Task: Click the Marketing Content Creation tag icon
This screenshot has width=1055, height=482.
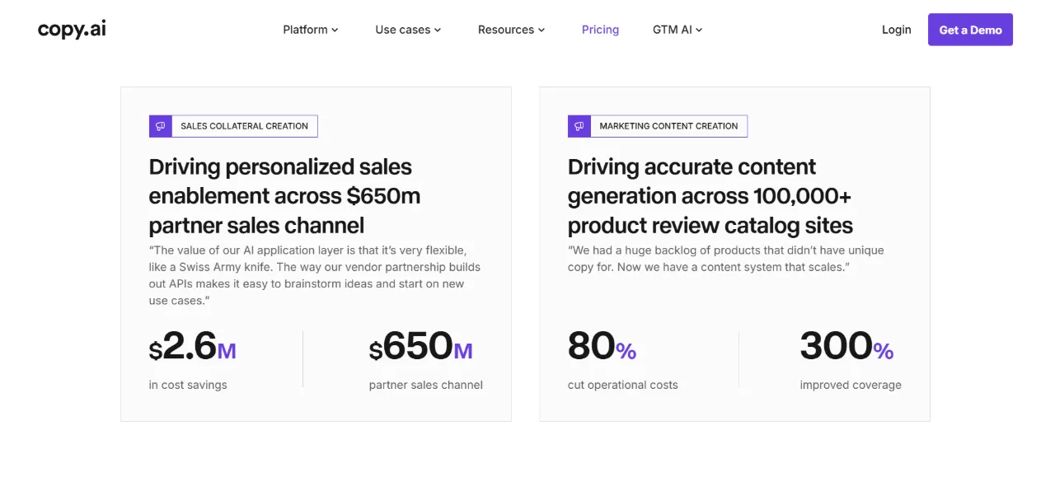Action: 579,126
